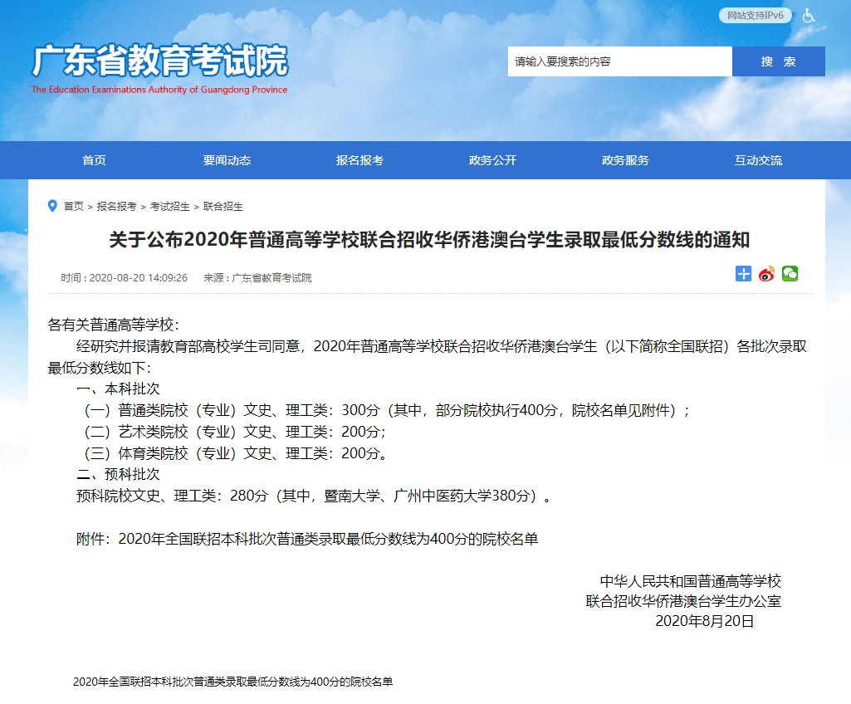The image size is (851, 704).
Task: Open the 400分院校名单 attachment link at bottom
Action: [x=232, y=682]
